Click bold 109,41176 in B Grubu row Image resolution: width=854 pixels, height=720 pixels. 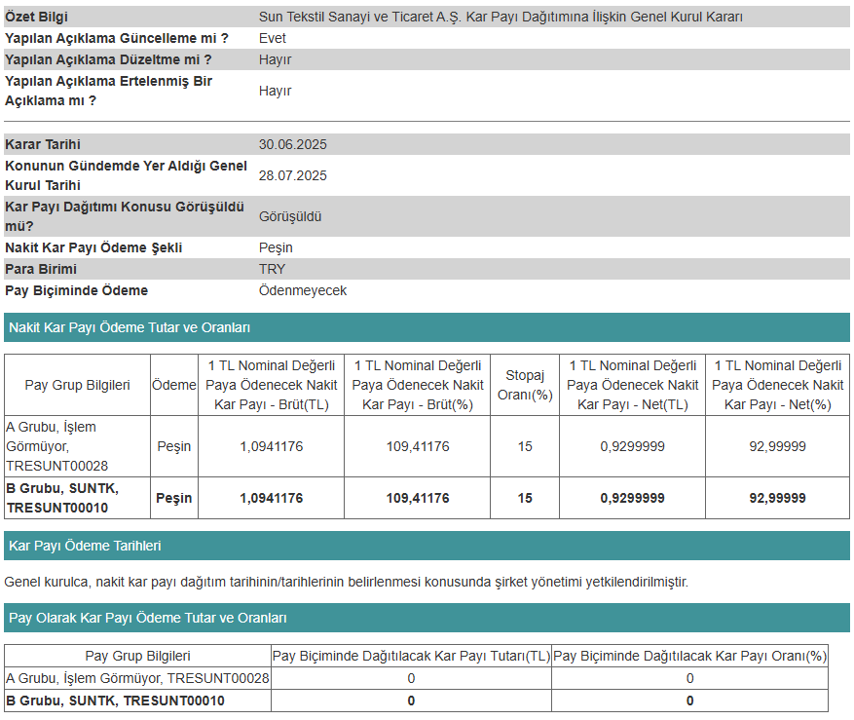418,498
